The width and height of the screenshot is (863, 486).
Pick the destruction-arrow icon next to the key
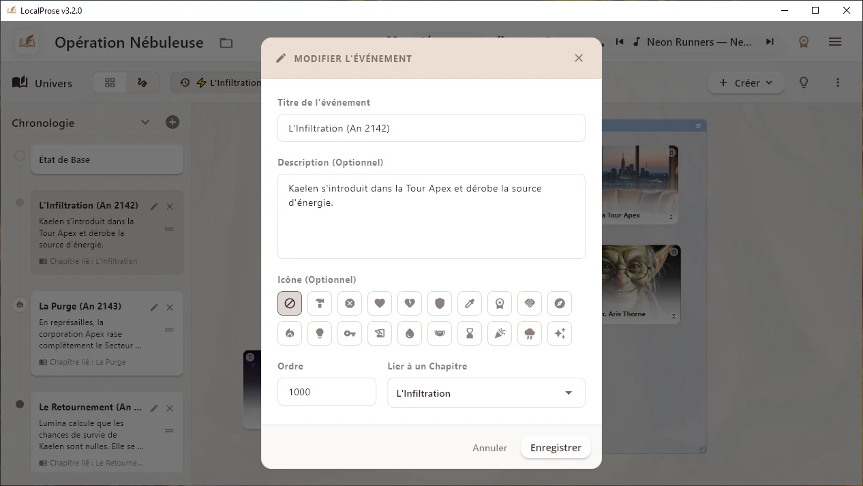pos(380,333)
